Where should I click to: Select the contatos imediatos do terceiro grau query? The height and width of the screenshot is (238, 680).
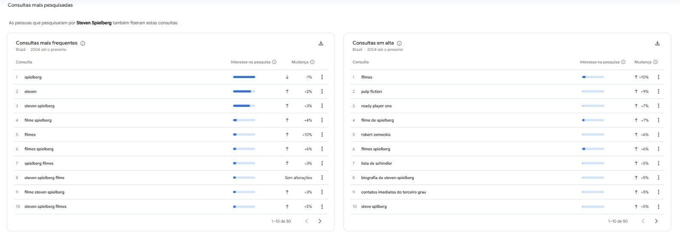(x=394, y=192)
